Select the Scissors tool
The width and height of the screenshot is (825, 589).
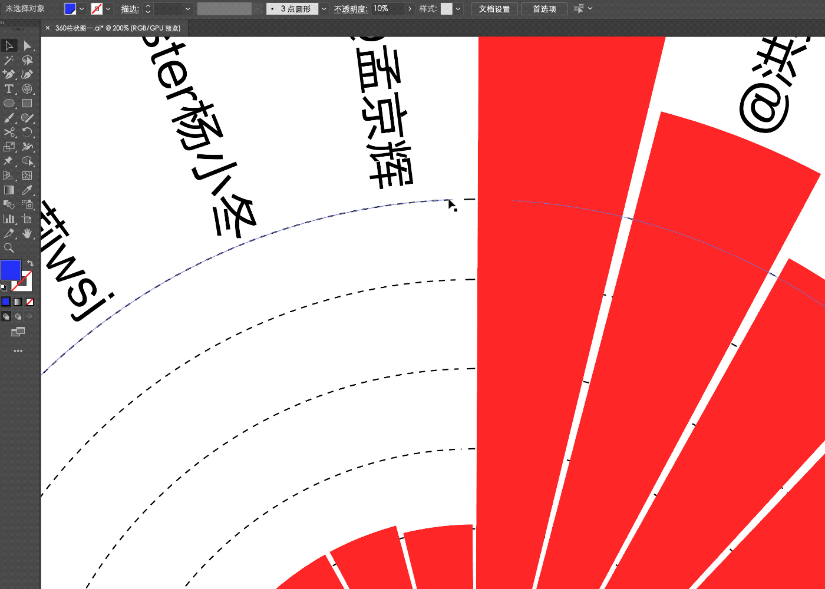(x=9, y=132)
